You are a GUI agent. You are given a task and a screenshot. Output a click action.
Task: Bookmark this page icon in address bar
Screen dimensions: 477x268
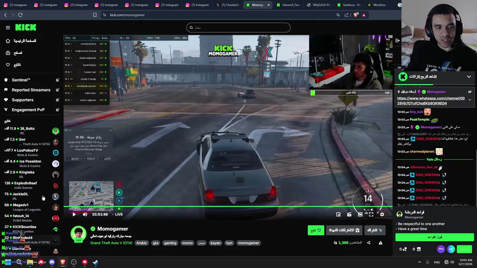pyautogui.click(x=95, y=15)
